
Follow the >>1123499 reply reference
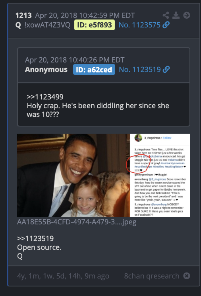45,97
